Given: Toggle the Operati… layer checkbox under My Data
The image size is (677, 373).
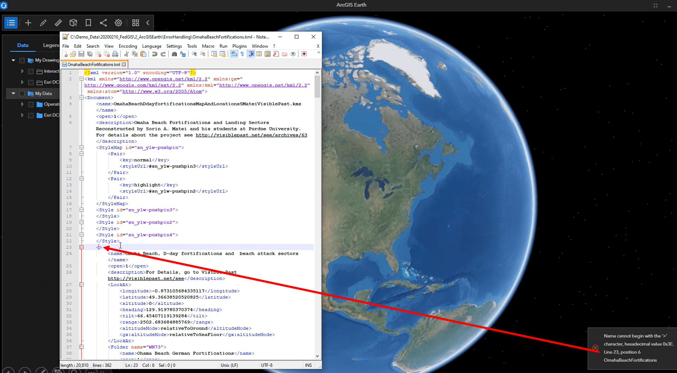Looking at the screenshot, I should click(x=31, y=105).
